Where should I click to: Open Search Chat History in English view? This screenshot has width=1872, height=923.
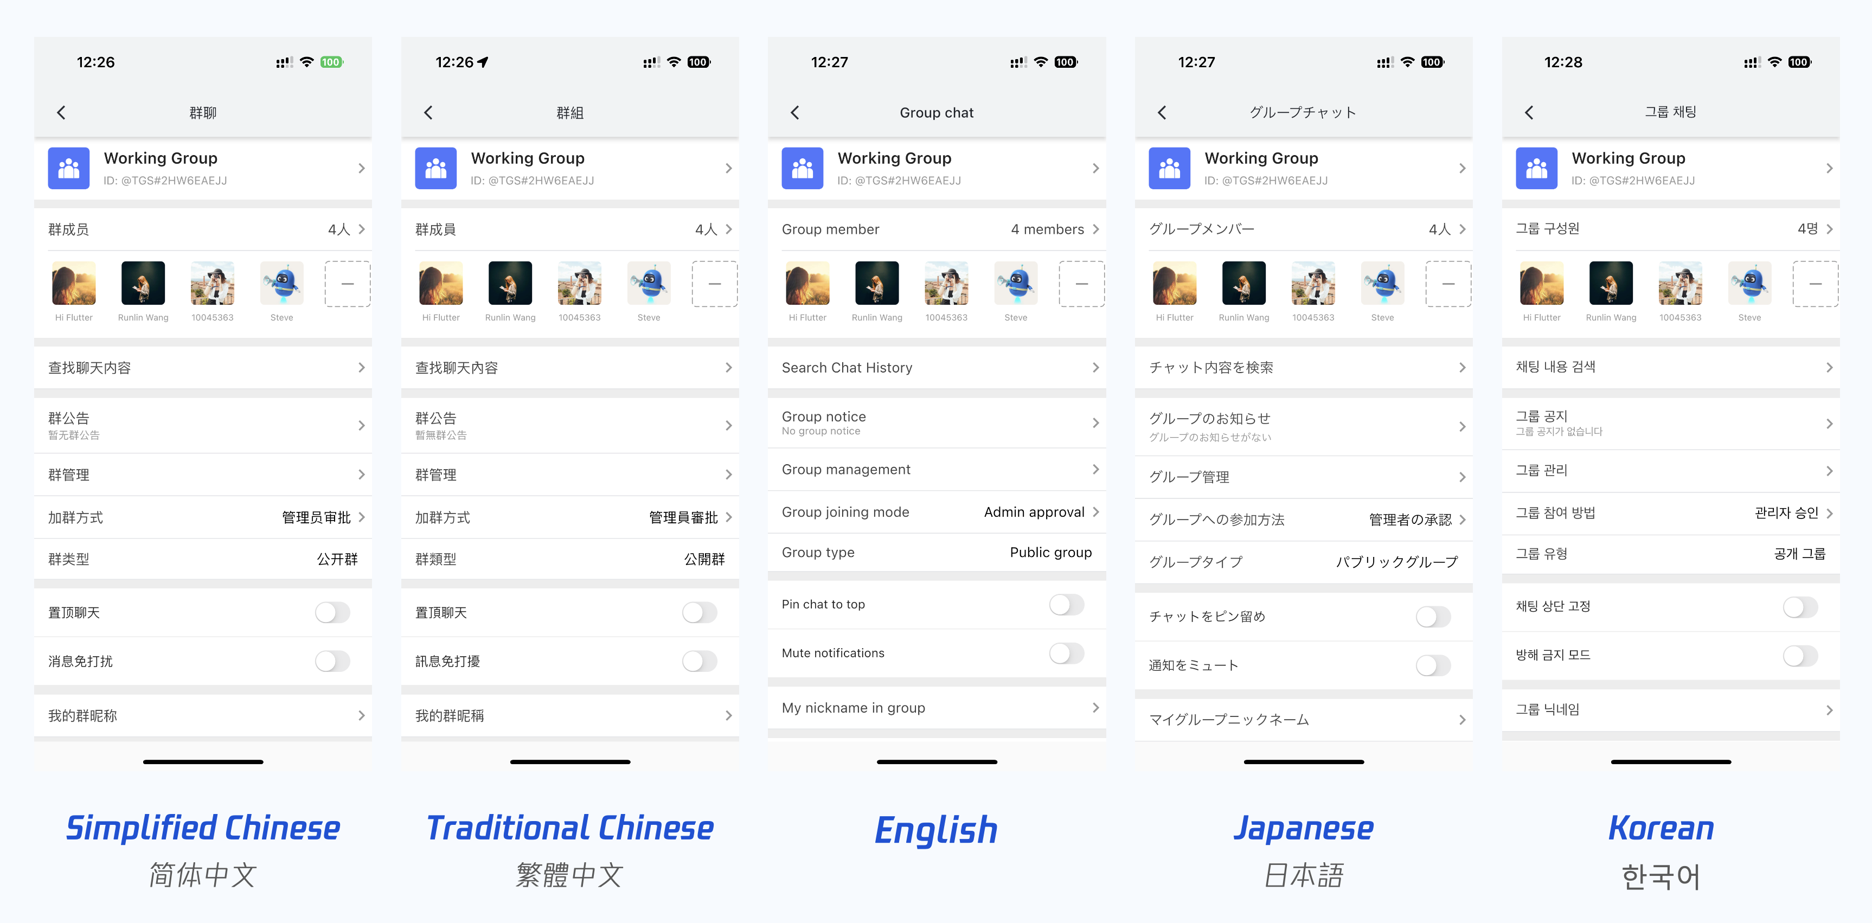[x=936, y=368]
